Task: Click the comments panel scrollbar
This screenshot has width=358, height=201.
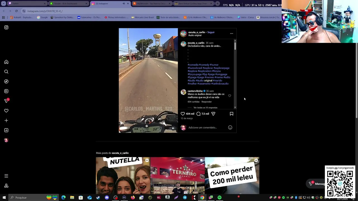Action: 235,46
